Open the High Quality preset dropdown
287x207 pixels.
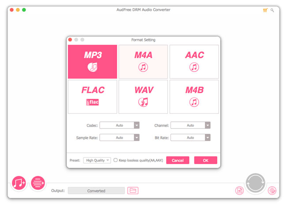[97, 160]
